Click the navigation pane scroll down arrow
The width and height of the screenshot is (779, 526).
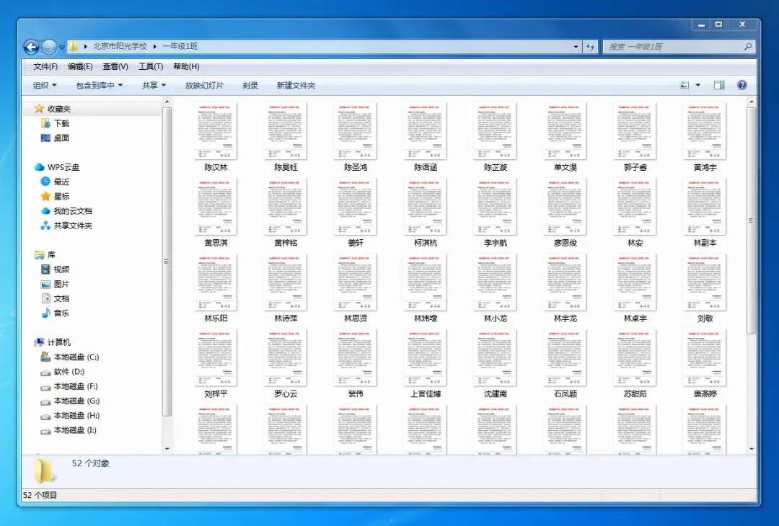pyautogui.click(x=167, y=449)
